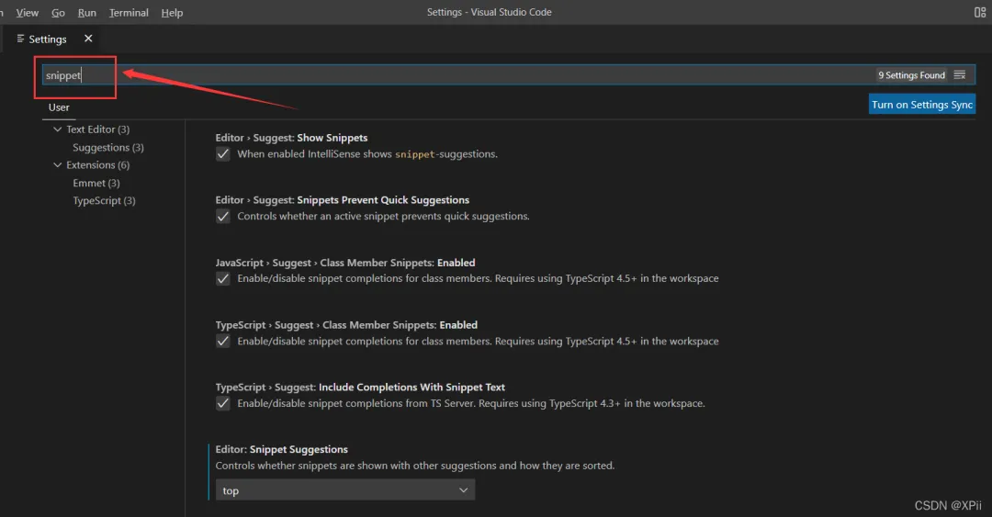The height and width of the screenshot is (517, 992).
Task: Toggle JavaScript Class Member Snippets Enabled checkbox
Action: [x=222, y=278]
